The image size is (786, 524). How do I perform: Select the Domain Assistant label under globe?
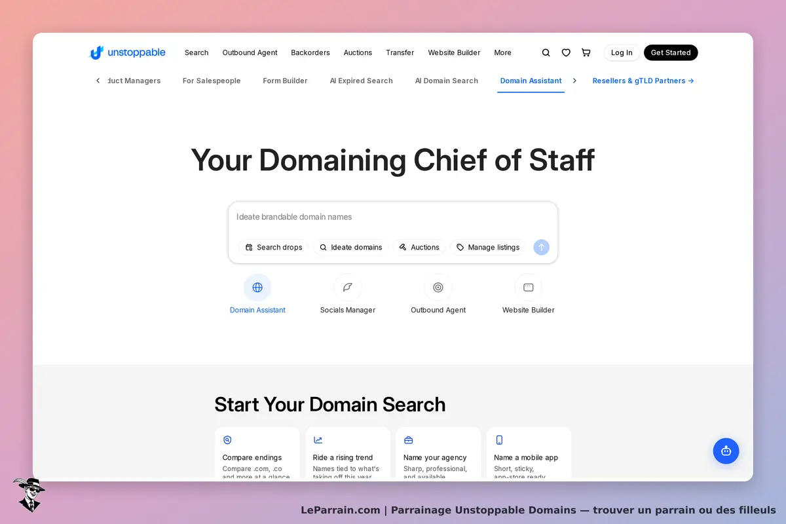(x=257, y=310)
